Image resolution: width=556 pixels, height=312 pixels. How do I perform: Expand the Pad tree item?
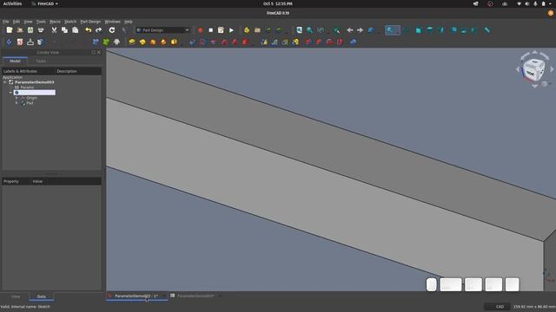click(17, 103)
